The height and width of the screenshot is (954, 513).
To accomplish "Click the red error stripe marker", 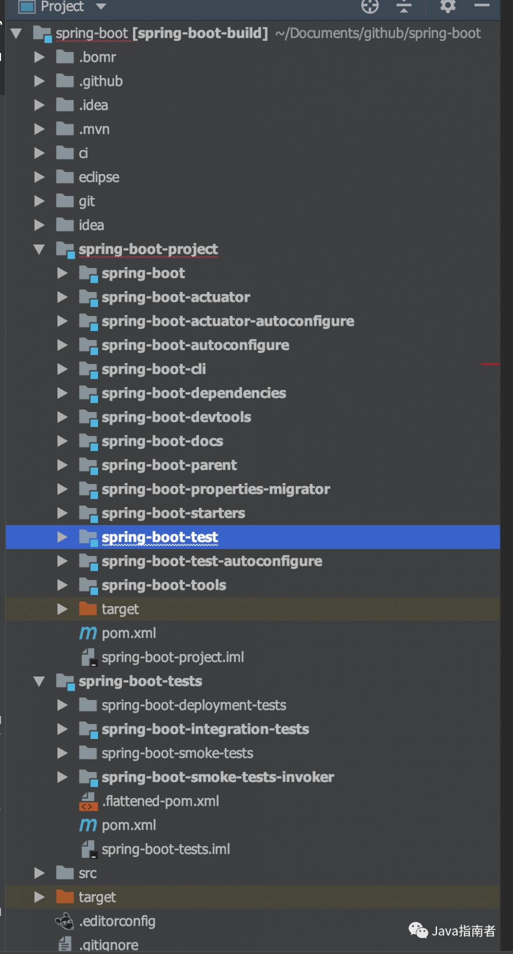I will [490, 364].
